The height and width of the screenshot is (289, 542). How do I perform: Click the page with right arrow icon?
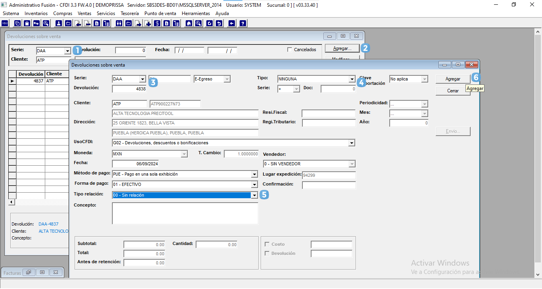pos(138,23)
